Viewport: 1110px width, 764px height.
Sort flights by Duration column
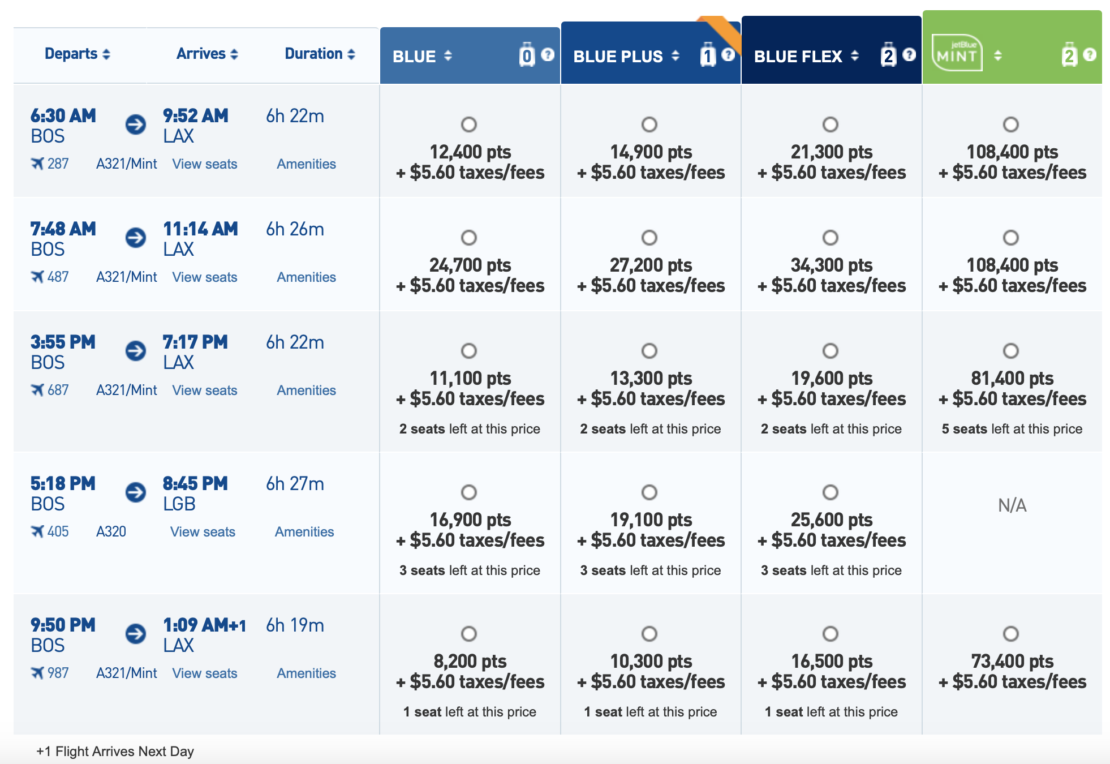pos(320,54)
